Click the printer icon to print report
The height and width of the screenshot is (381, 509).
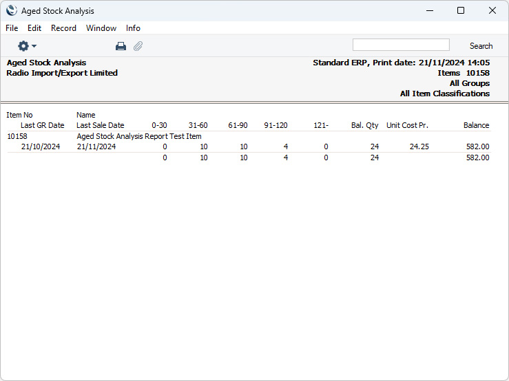pos(121,46)
